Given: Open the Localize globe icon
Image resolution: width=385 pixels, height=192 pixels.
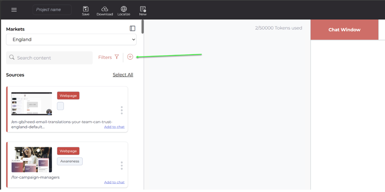Looking at the screenshot, I should click(124, 9).
